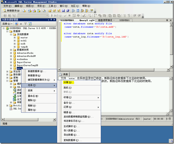Click the Summary page toolbar icon
Image resolution: width=174 pixels, height=144 pixels.
78,11
